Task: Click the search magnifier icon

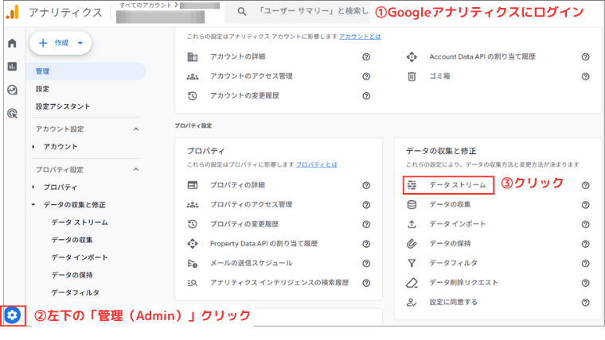Action: (242, 12)
